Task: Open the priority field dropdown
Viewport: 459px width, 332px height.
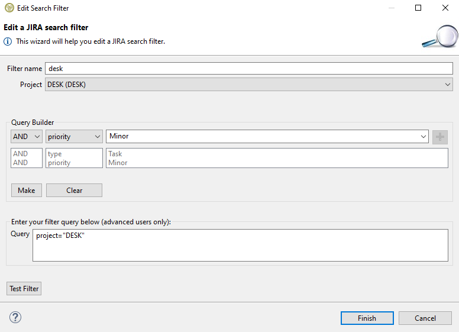Action: [74, 137]
